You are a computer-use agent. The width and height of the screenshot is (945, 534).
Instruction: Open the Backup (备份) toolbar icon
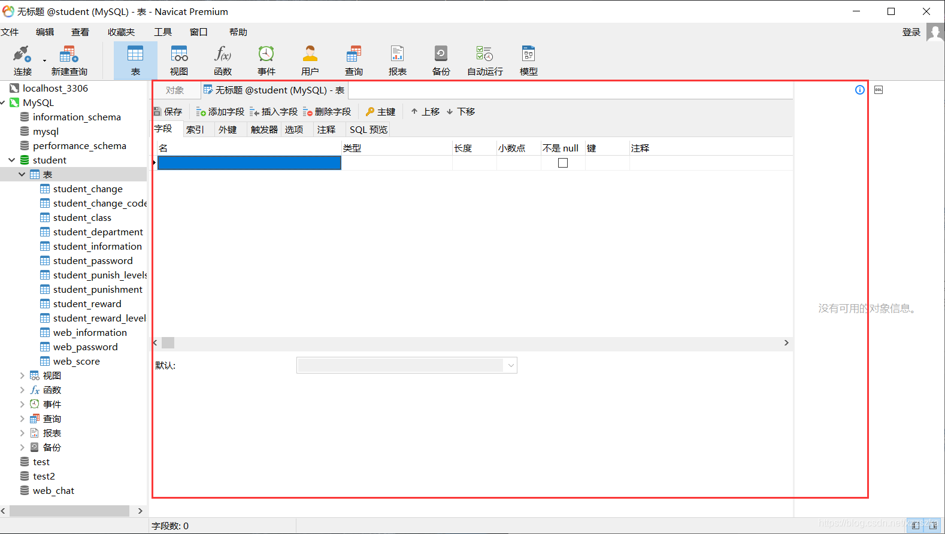(x=441, y=60)
